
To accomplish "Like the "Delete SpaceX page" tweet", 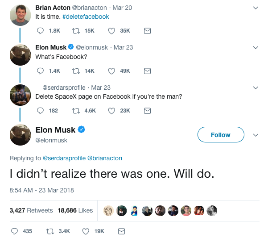I will (112, 110).
